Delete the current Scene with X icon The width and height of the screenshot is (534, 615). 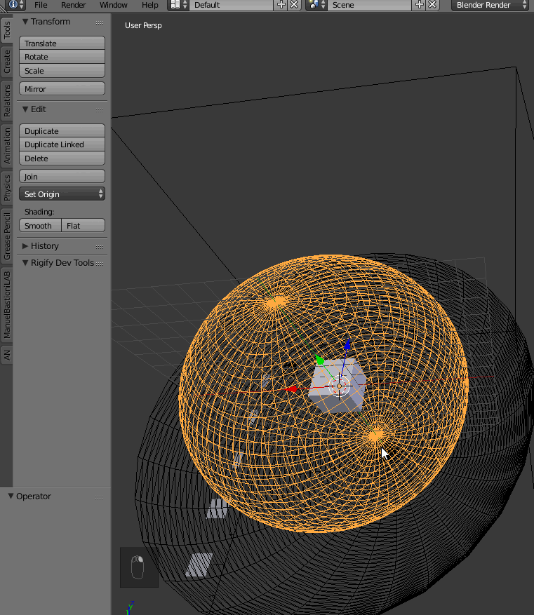pyautogui.click(x=432, y=5)
